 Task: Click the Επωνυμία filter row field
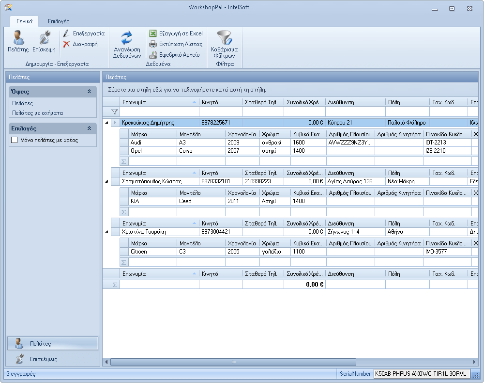(159, 112)
